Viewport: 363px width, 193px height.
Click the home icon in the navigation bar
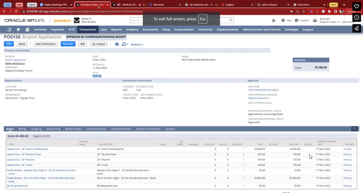coord(27,29)
